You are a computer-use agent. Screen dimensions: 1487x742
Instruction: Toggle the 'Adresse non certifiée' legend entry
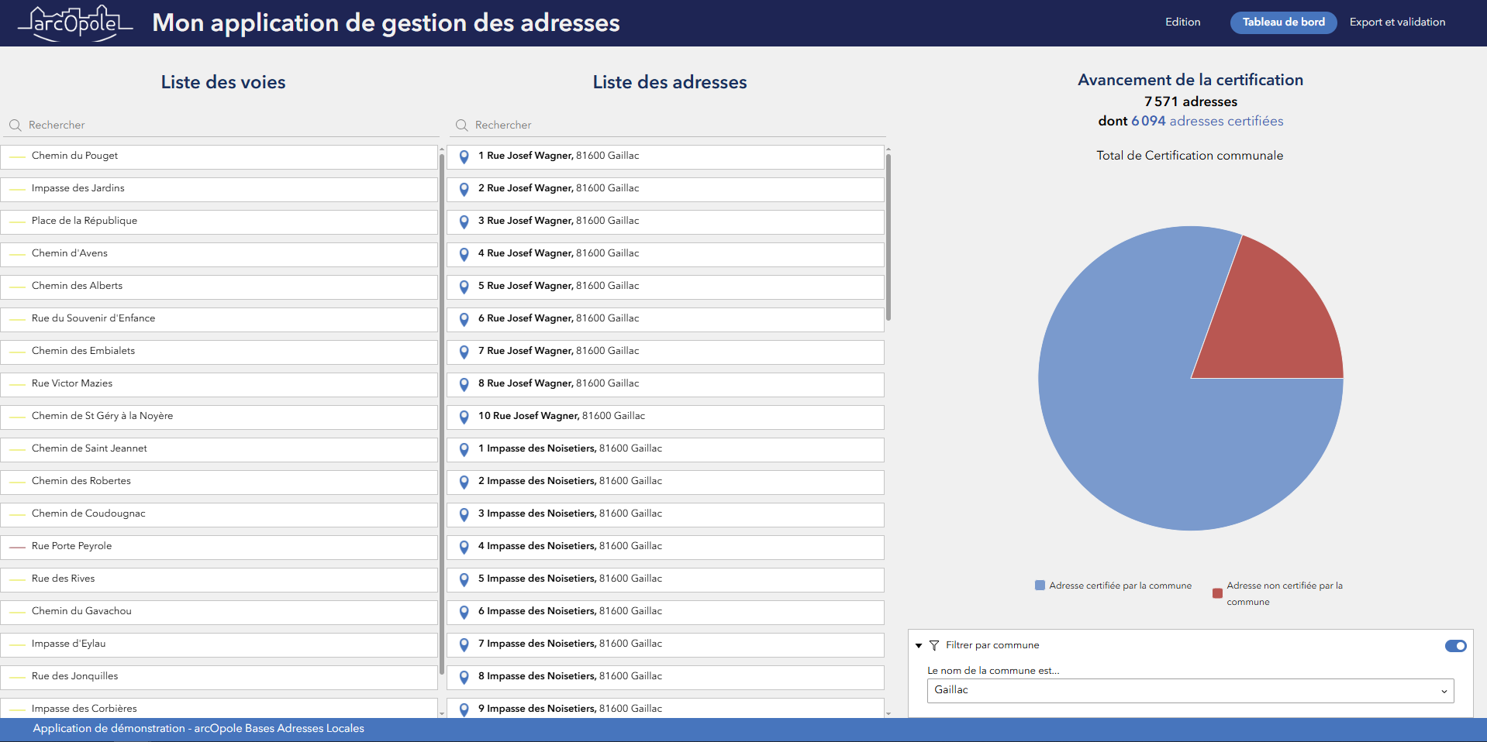(1278, 593)
